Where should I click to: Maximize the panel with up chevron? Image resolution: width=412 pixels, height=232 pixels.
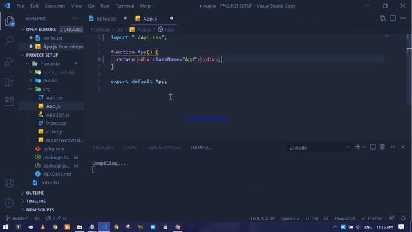(x=393, y=147)
